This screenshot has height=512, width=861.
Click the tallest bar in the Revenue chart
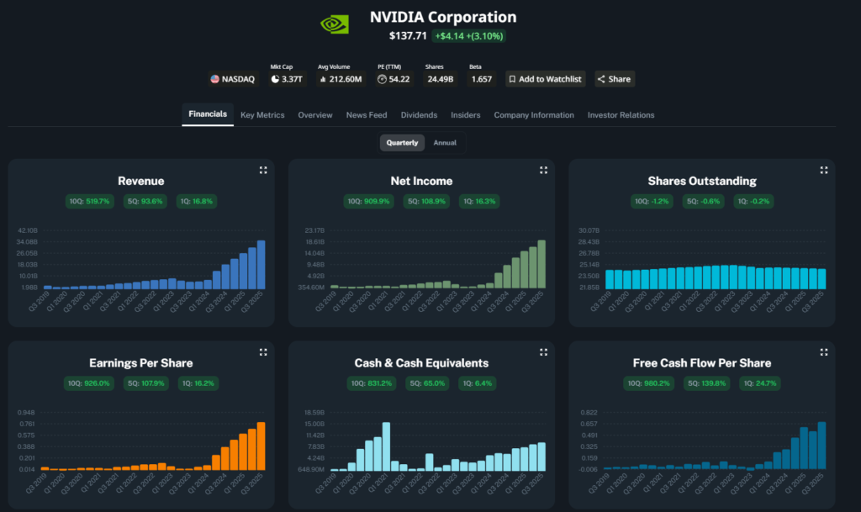click(261, 265)
